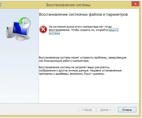Click the word системы in the link
The width and height of the screenshot is (142, 118).
(x=54, y=33)
